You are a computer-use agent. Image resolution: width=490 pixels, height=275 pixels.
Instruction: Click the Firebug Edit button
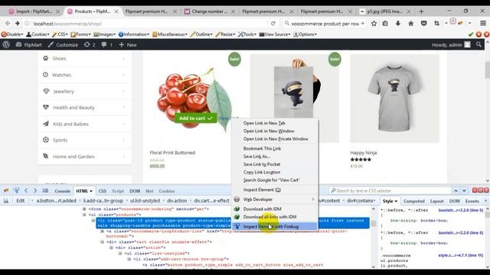(x=21, y=200)
